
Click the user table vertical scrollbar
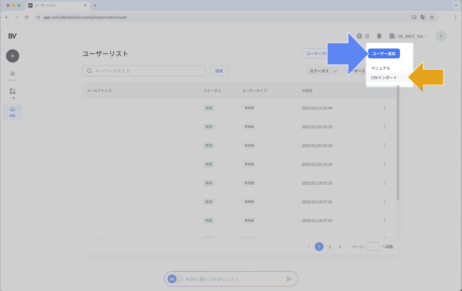click(x=398, y=143)
